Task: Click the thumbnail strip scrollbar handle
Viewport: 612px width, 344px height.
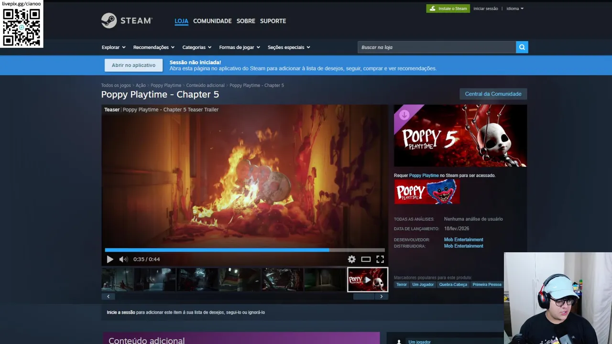Action: coord(363,297)
